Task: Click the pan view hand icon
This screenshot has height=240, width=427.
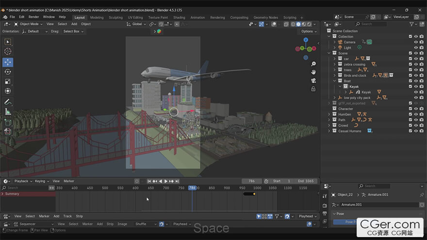Action: coord(314,72)
